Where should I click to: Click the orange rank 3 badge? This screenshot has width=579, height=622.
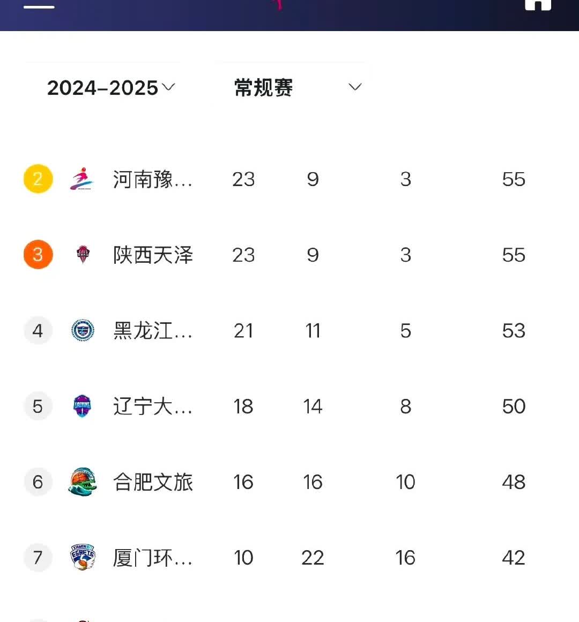tap(38, 255)
